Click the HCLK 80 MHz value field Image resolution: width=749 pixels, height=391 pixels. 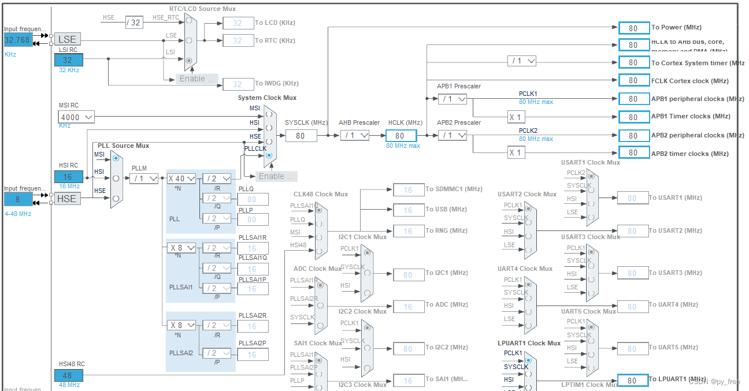click(401, 135)
